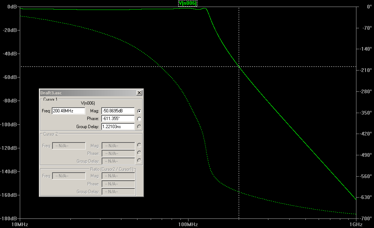Viewport: 374px width, 228px height.
Task: Click the Cursor 1 Mag value field
Action: click(118, 111)
